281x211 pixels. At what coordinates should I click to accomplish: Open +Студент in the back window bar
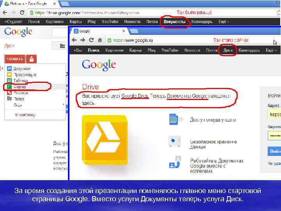click(13, 22)
